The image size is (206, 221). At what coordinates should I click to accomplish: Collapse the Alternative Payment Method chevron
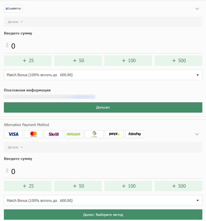[197, 134]
